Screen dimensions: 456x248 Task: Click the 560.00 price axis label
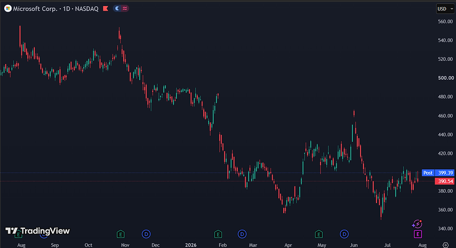pyautogui.click(x=445, y=21)
